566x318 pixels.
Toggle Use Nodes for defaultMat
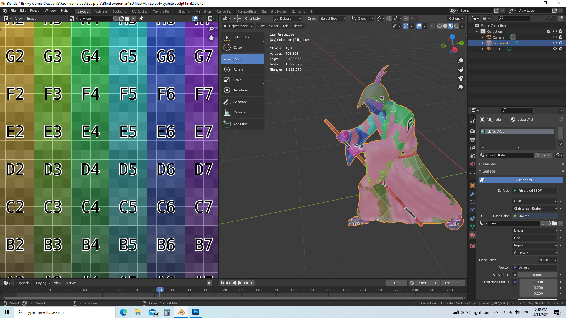521,180
